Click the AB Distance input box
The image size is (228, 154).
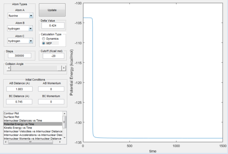pos(19,89)
